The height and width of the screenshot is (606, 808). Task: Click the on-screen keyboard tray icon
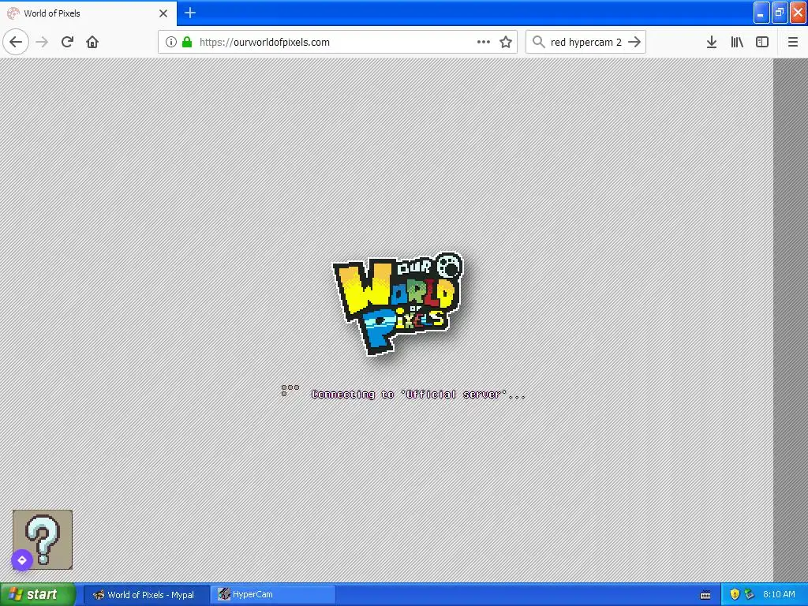(705, 595)
